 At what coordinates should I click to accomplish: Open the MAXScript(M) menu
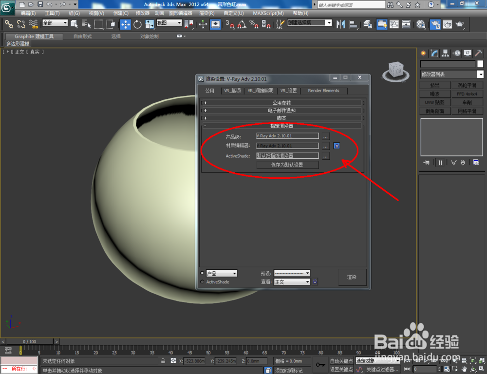(x=268, y=13)
